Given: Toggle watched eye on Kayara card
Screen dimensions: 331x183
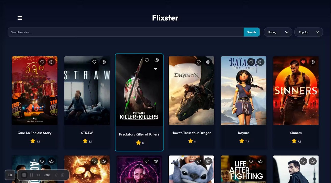Looking at the screenshot, I should point(260,62).
